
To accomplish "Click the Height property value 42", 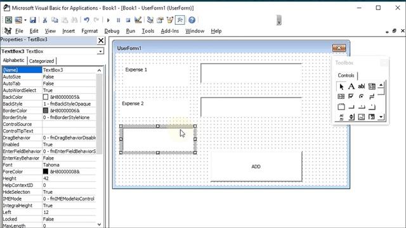I will coord(69,179).
